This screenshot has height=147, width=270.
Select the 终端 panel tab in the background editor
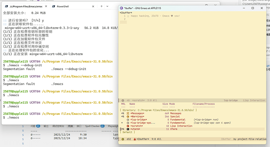(70, 126)
